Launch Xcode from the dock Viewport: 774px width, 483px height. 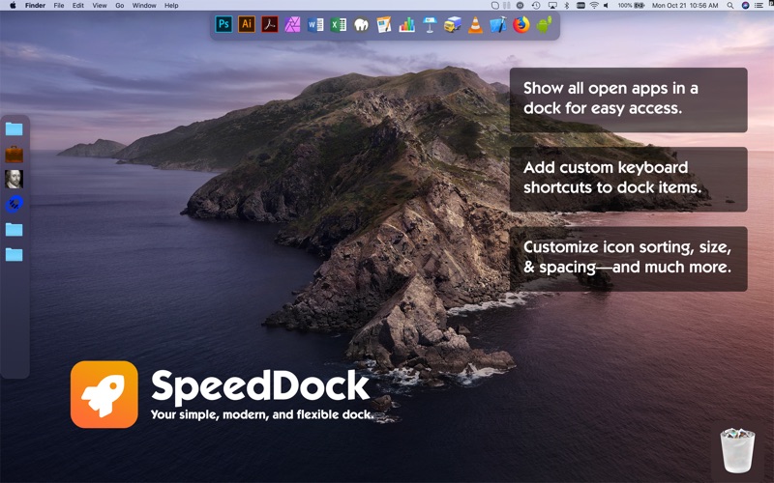coord(498,25)
